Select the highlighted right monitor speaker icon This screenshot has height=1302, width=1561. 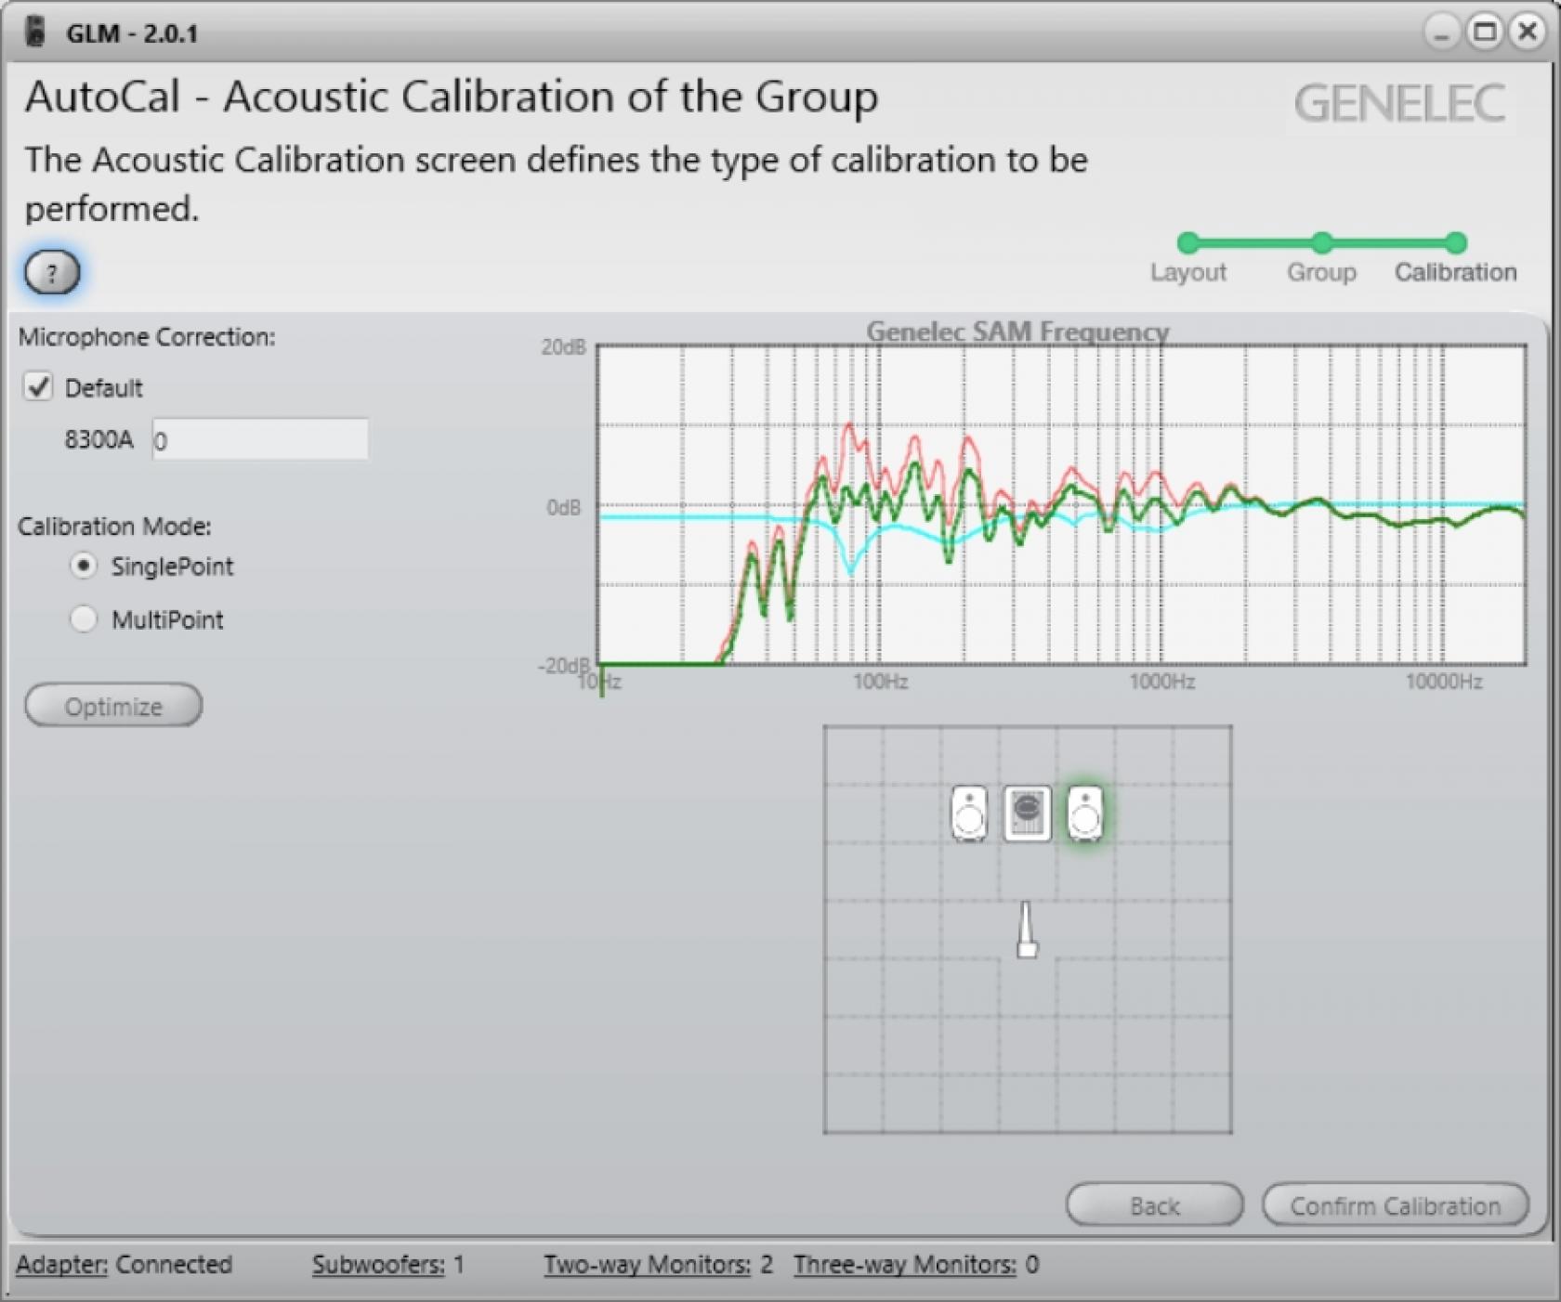click(1084, 814)
